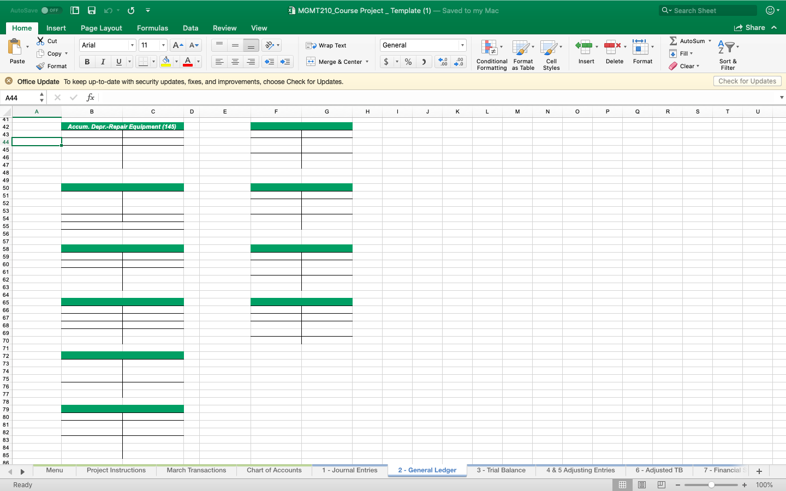Click the Share button
Viewport: 786px width, 491px height.
[x=753, y=27]
